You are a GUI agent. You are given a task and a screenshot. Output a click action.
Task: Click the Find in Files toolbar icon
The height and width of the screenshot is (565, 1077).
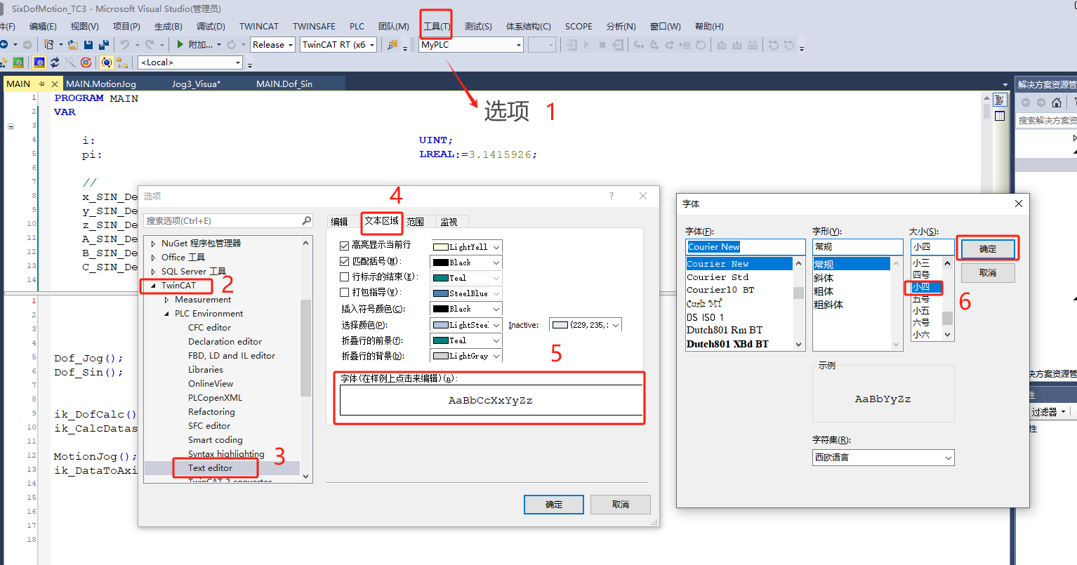click(392, 45)
